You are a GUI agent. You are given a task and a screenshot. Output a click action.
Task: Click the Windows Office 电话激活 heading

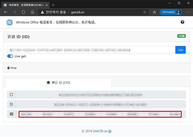click(x=56, y=22)
